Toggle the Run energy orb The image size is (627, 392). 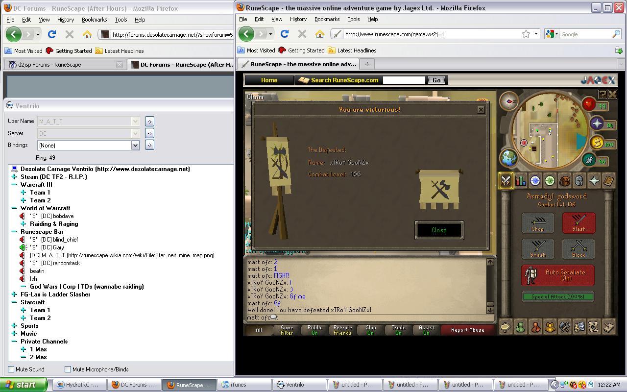pos(597,143)
